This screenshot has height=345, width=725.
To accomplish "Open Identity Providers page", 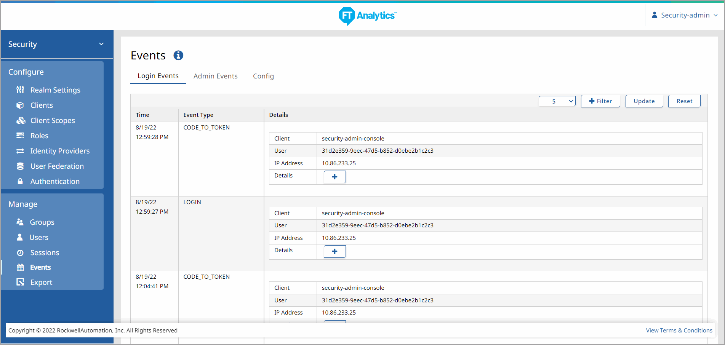I will (60, 151).
